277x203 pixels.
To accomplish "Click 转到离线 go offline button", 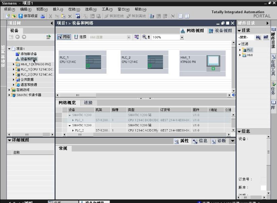I will point(136,16).
